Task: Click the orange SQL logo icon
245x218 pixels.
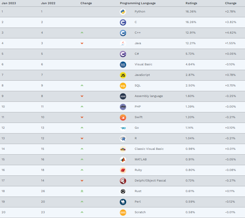Action: pos(123,86)
